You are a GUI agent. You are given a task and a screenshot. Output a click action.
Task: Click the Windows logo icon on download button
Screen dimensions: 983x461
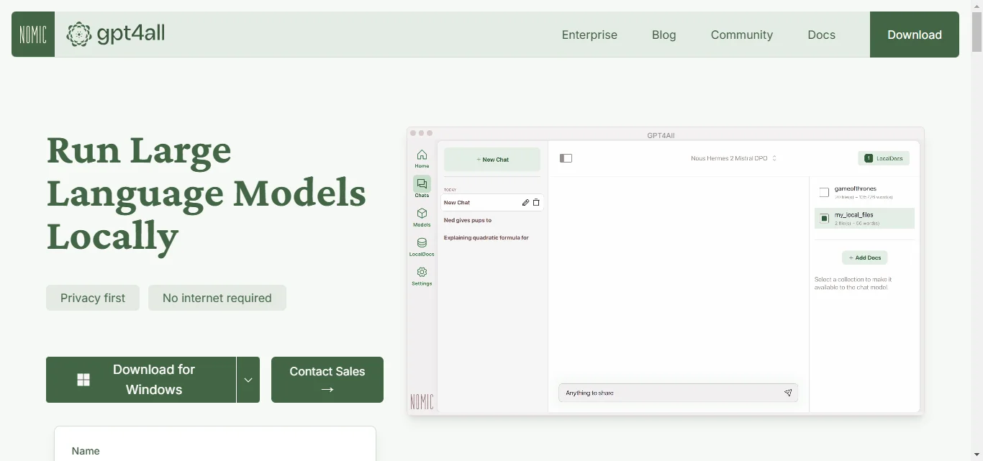pos(83,380)
